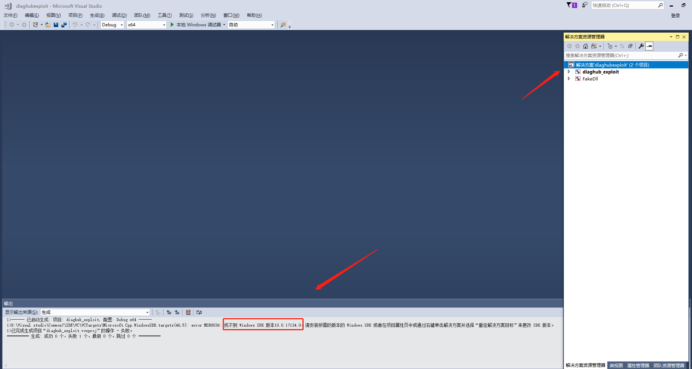Image resolution: width=692 pixels, height=369 pixels.
Task: Select the 解决方案'diaghubexploit' tree row
Action: tap(626, 65)
